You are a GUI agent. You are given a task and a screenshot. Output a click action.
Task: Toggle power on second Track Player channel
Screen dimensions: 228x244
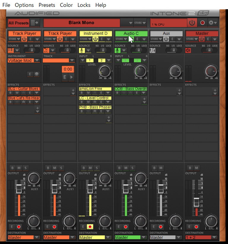click(x=60, y=39)
